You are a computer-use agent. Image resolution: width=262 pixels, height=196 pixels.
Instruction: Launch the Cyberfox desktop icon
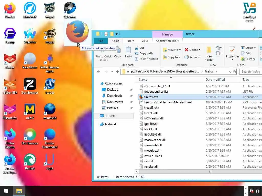[70, 10]
